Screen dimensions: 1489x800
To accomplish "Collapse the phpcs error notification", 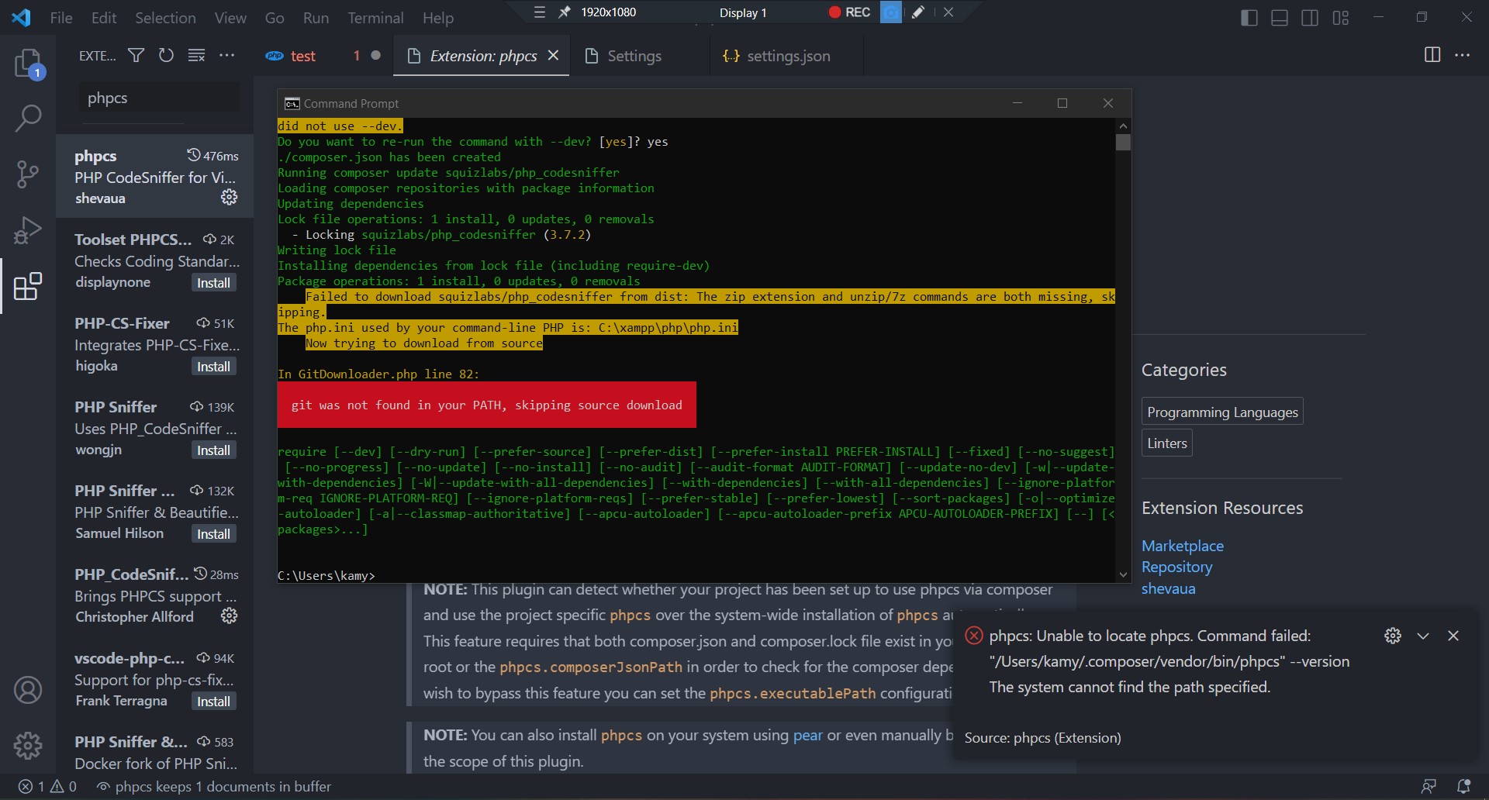I will tap(1423, 636).
